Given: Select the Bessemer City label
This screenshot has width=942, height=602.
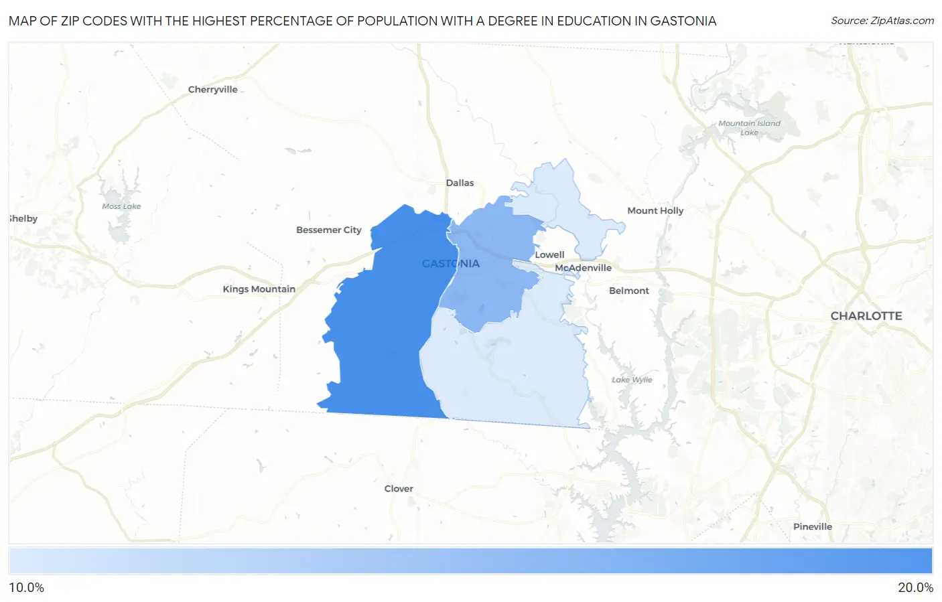Looking at the screenshot, I should tap(328, 230).
